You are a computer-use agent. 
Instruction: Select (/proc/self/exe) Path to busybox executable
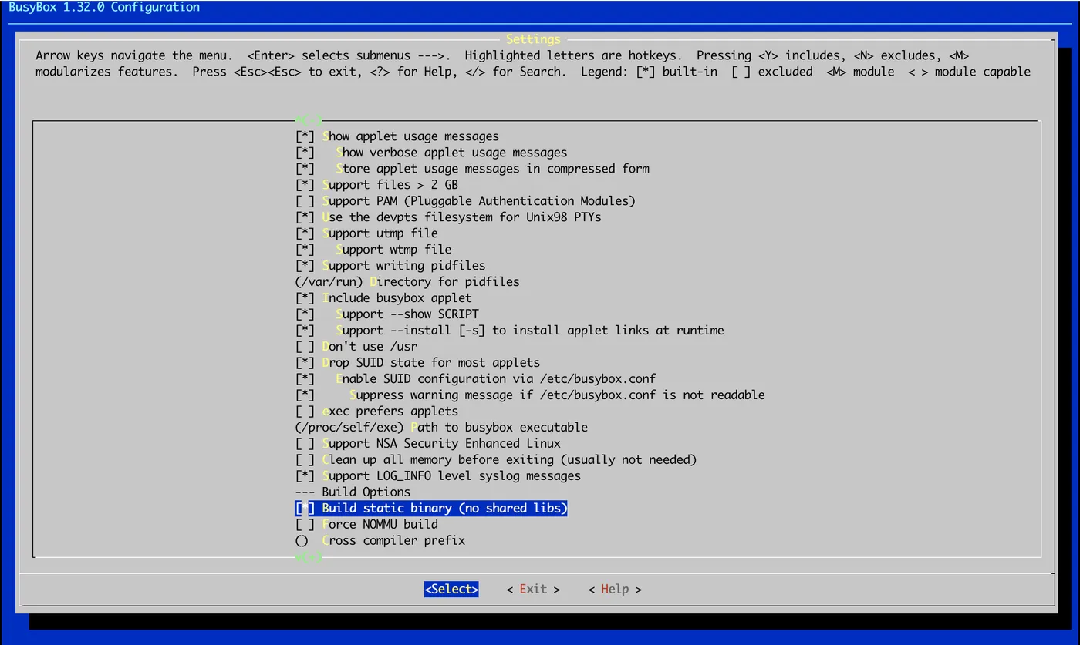[441, 428]
